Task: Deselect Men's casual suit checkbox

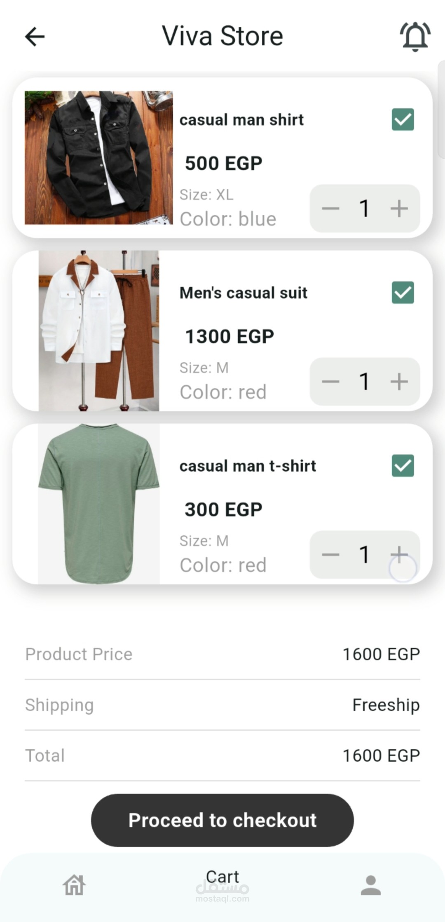Action: coord(403,293)
